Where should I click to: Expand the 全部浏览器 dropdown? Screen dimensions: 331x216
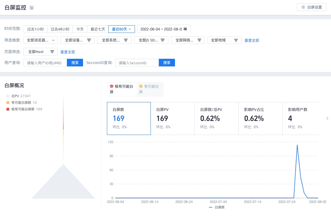[x=41, y=40]
